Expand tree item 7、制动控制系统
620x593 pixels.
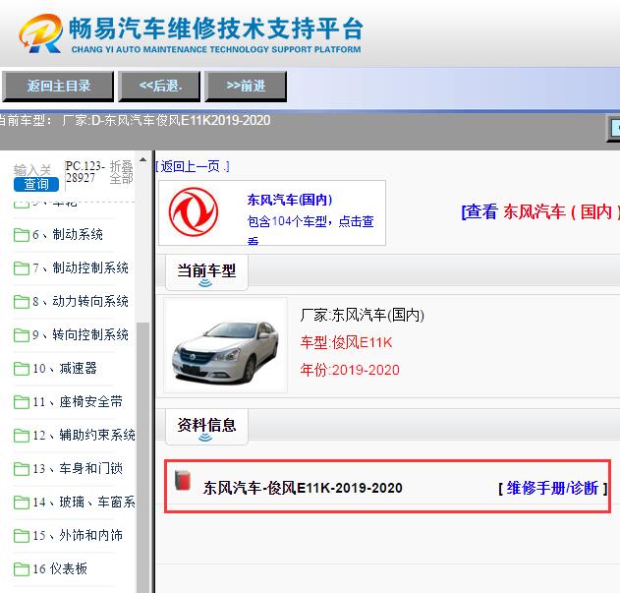click(x=81, y=268)
